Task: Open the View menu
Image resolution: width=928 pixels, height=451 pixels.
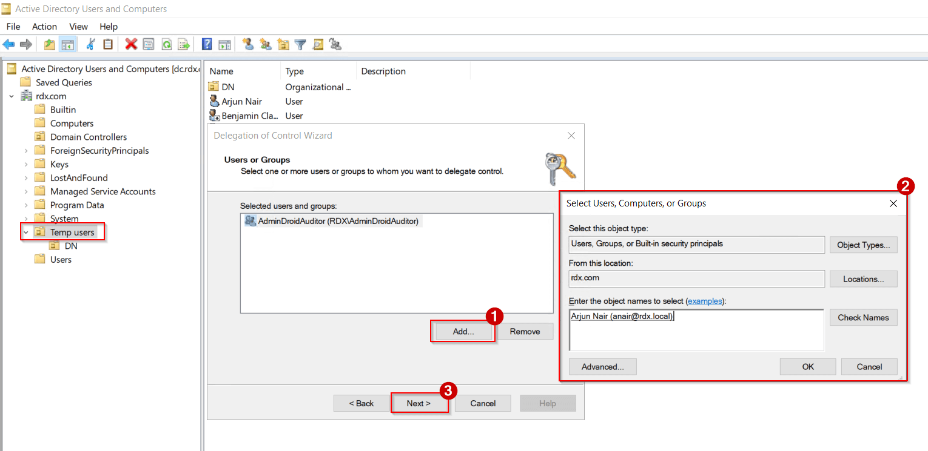Action: coord(78,26)
